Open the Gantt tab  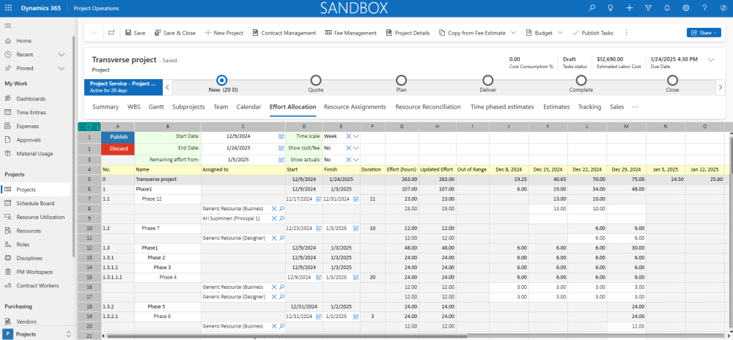coord(156,107)
